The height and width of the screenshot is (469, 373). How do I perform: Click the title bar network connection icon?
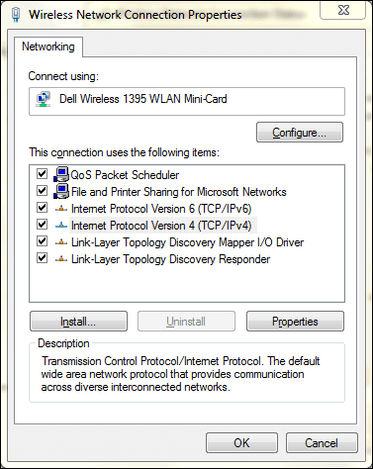(16, 15)
